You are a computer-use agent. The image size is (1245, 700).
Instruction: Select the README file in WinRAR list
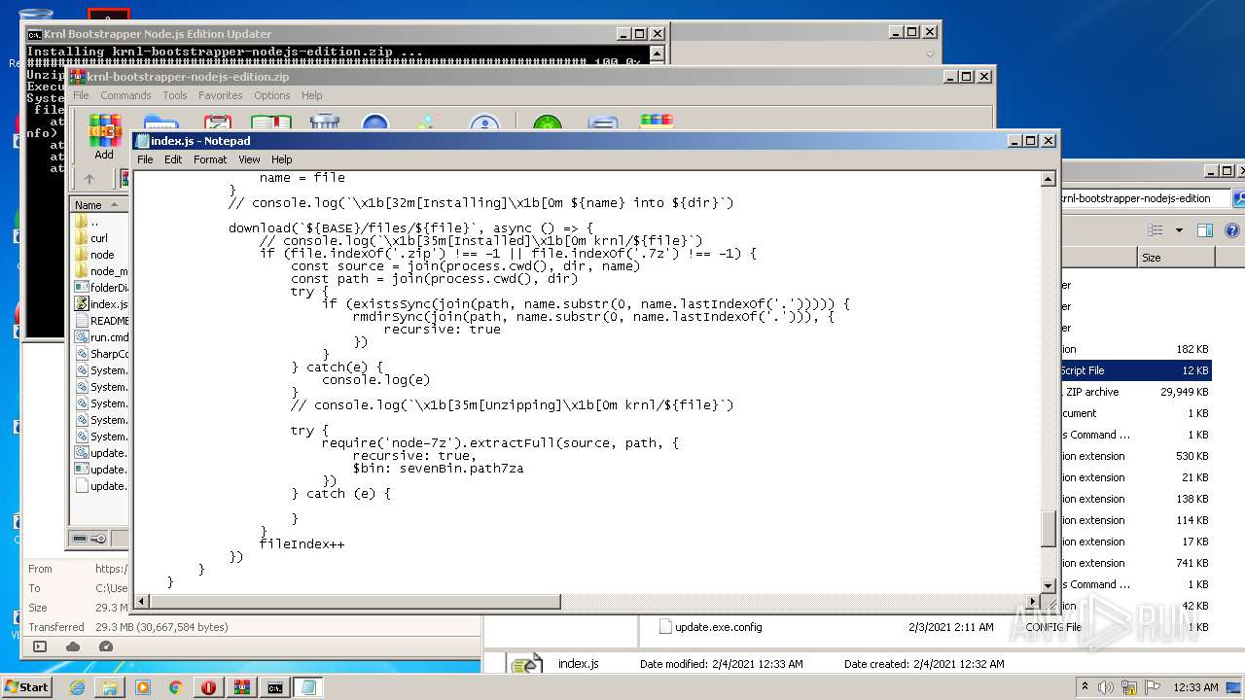pyautogui.click(x=100, y=321)
